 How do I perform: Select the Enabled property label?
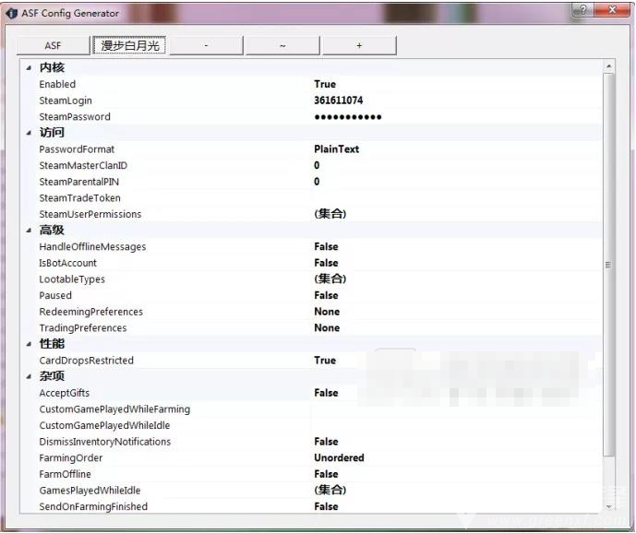pyautogui.click(x=57, y=84)
